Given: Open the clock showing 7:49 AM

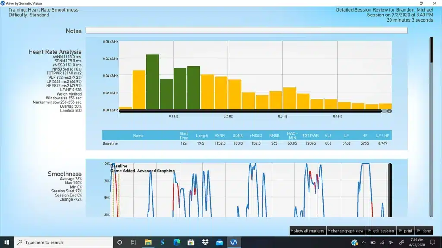Looking at the screenshot, I should click(417, 242).
